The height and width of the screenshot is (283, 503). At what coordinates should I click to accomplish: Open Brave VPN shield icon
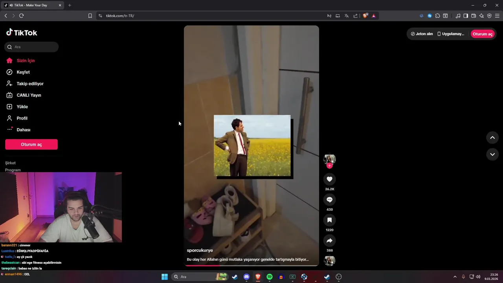pos(489,16)
